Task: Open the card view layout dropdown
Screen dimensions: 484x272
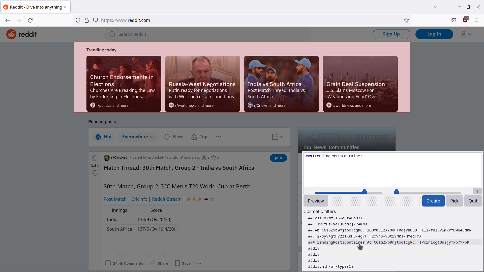Action: pyautogui.click(x=278, y=137)
